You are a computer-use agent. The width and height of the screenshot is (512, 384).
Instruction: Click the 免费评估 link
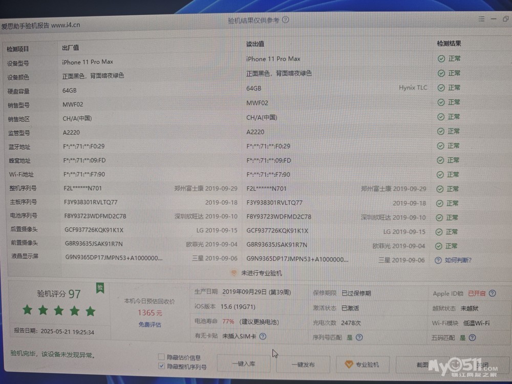[150, 325]
